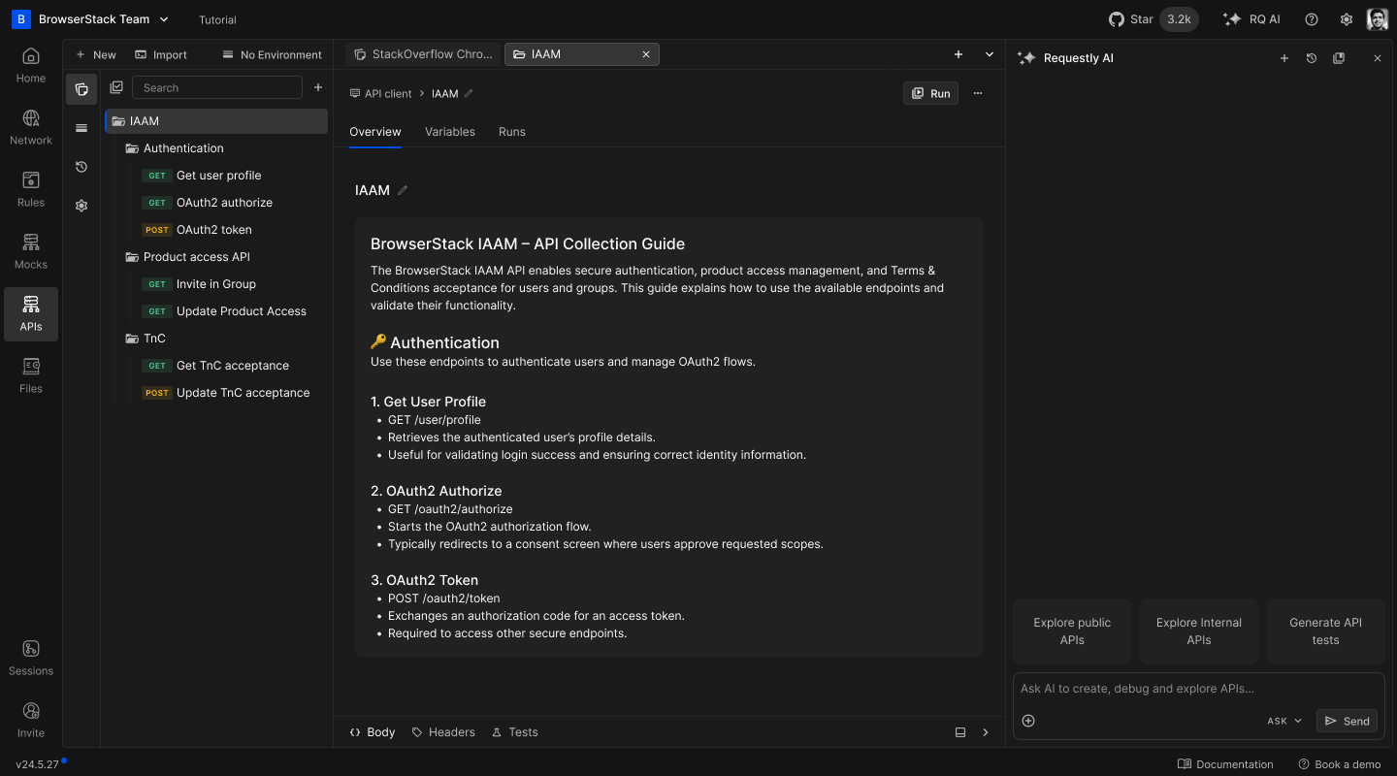Open the Headers tab at bottom
Screen dimensions: 1397x776
(443, 732)
